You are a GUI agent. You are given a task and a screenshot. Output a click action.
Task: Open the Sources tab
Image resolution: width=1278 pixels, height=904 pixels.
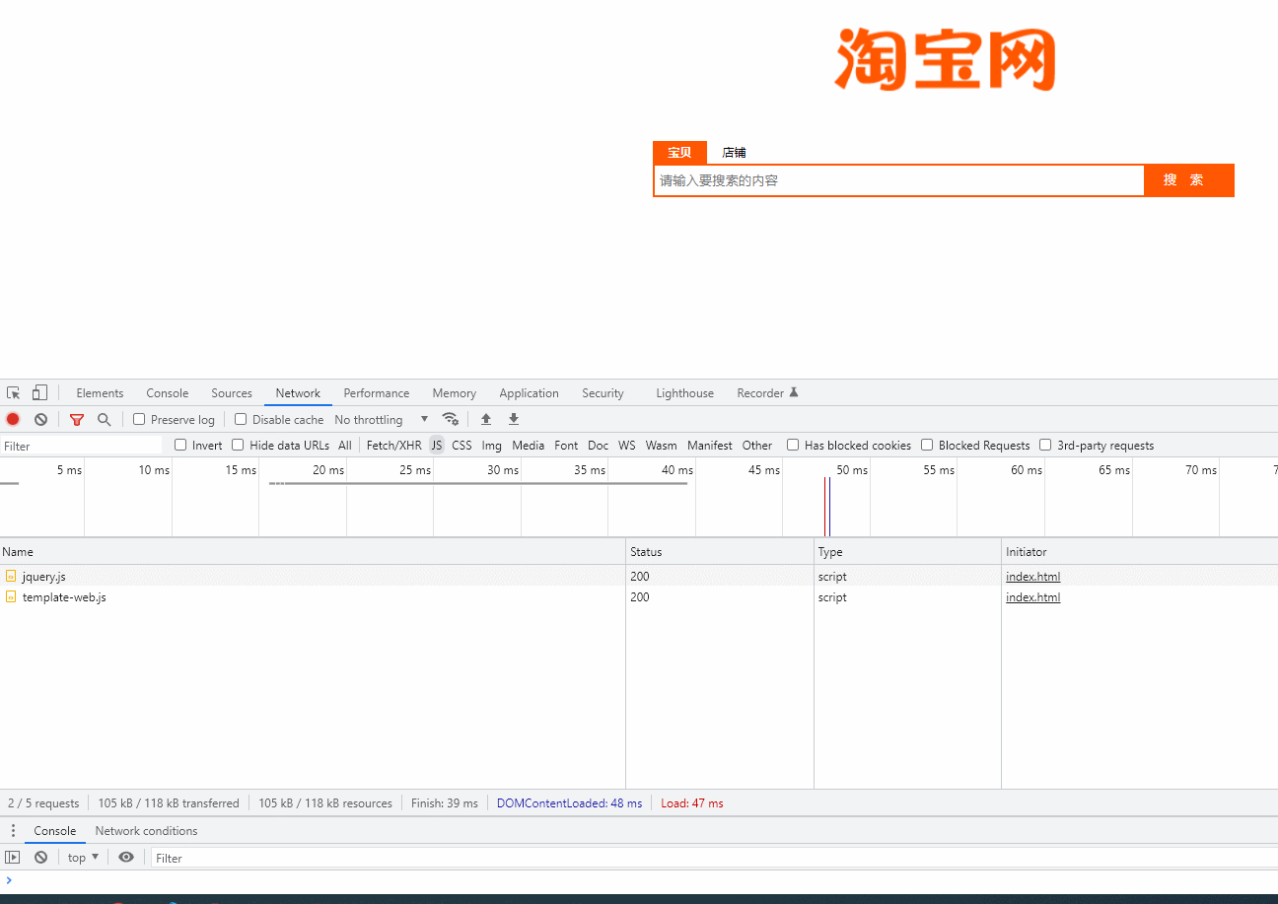[x=232, y=392]
